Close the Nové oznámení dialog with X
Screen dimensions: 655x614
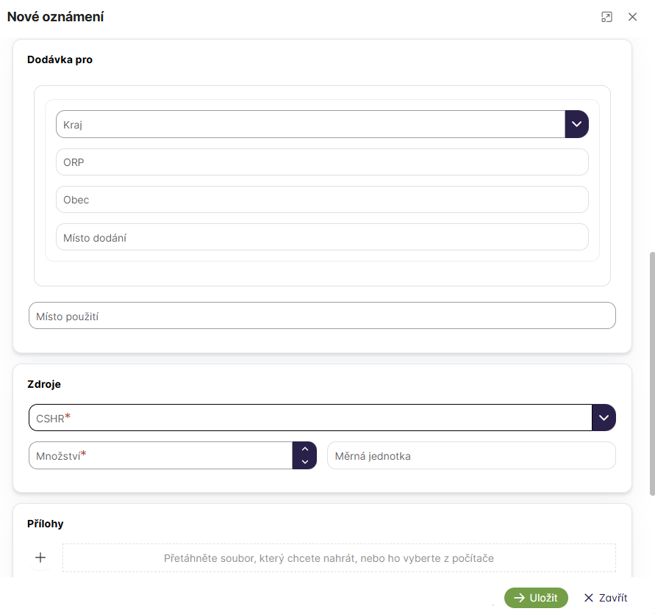click(632, 17)
